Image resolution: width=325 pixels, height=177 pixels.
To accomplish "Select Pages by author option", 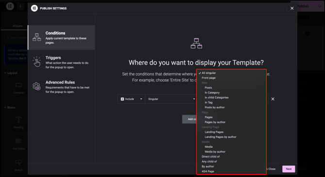I will pos(215,122).
